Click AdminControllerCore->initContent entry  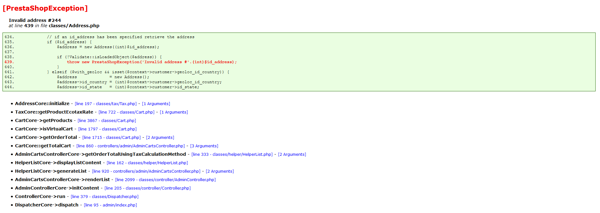pyautogui.click(x=57, y=188)
